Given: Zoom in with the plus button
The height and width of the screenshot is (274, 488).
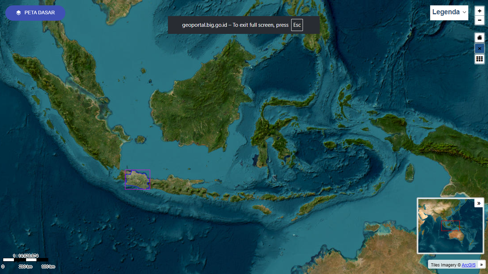Looking at the screenshot, I should tap(479, 11).
